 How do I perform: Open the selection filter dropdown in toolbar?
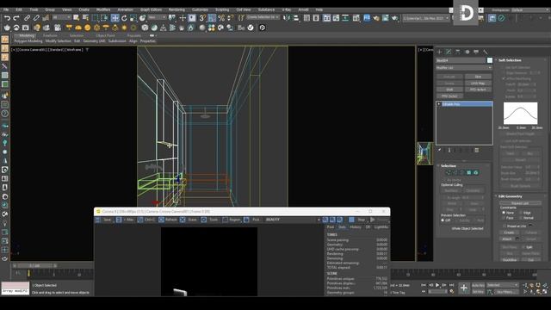[x=61, y=17]
